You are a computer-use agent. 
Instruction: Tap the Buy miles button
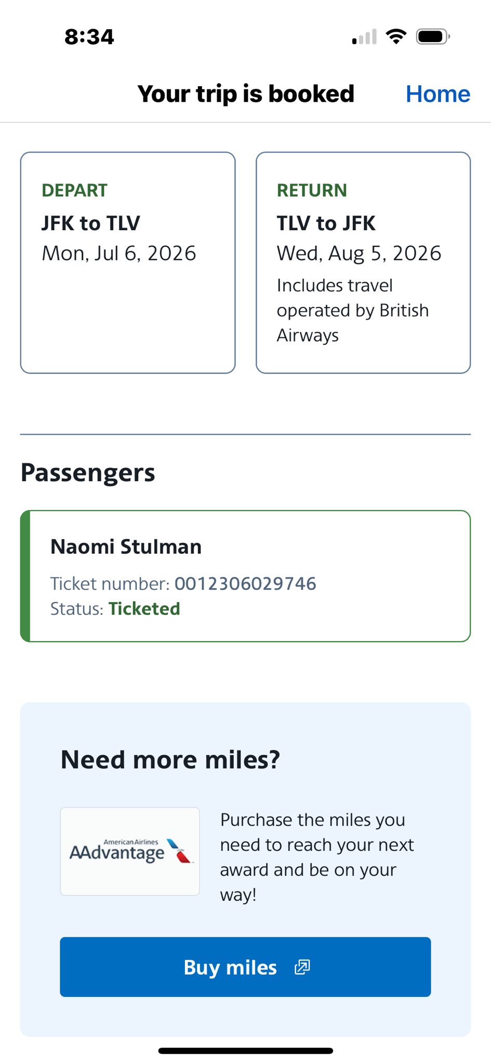pyautogui.click(x=245, y=967)
